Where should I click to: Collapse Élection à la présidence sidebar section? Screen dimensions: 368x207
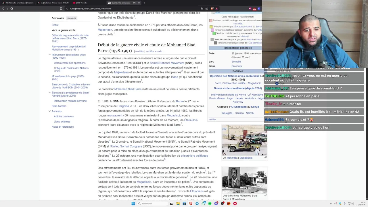point(49,93)
